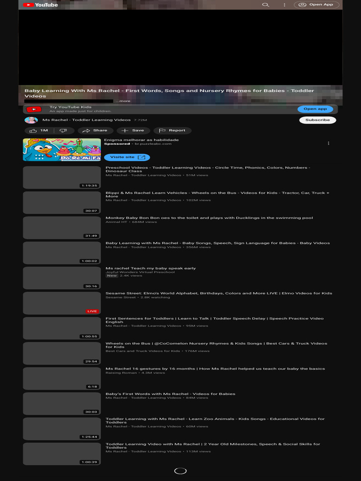The width and height of the screenshot is (361, 481).
Task: Click Best Cars and Truck Videos for Kids text
Action: click(x=143, y=351)
